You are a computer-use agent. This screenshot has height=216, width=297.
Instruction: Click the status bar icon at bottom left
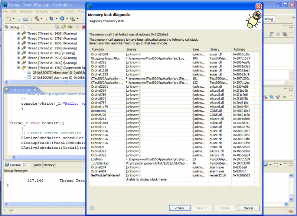(10, 211)
